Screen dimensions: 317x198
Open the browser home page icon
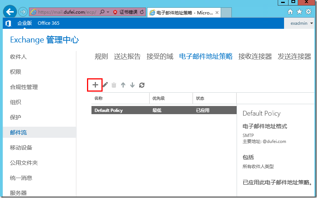coord(290,12)
